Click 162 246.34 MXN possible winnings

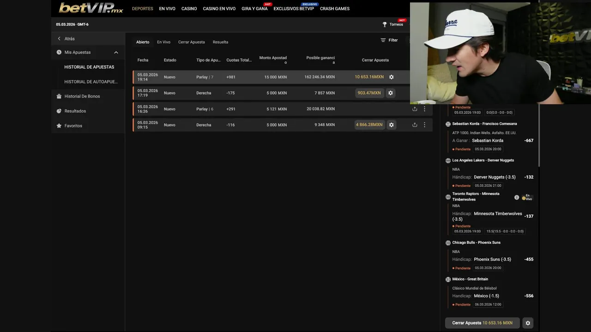pyautogui.click(x=320, y=77)
